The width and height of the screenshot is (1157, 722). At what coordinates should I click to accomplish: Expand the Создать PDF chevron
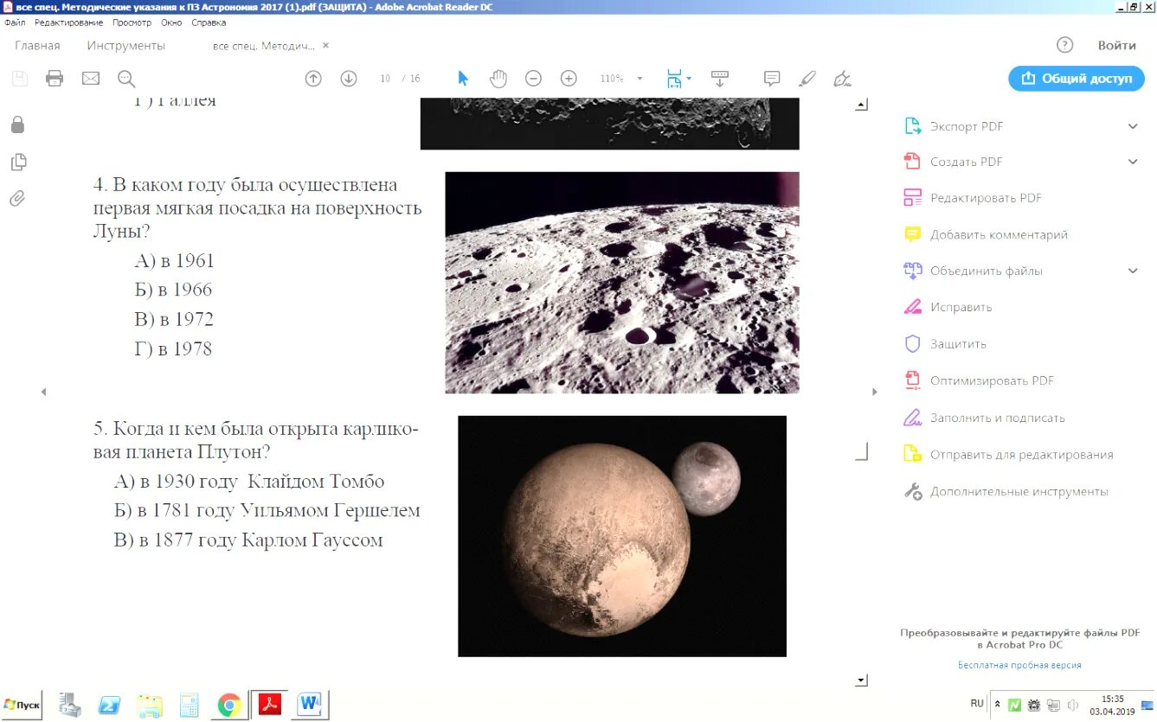(x=1133, y=162)
